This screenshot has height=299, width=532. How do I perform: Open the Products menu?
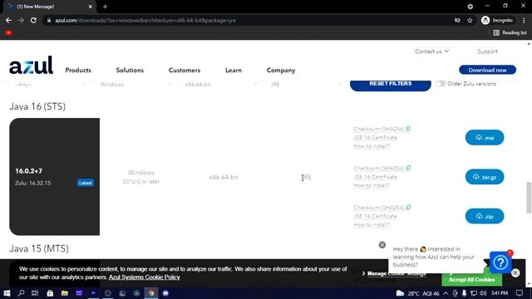pyautogui.click(x=78, y=70)
